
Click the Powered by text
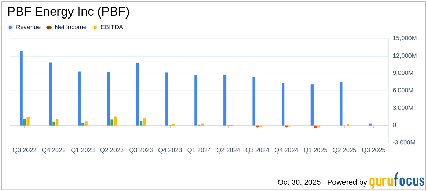point(347,182)
